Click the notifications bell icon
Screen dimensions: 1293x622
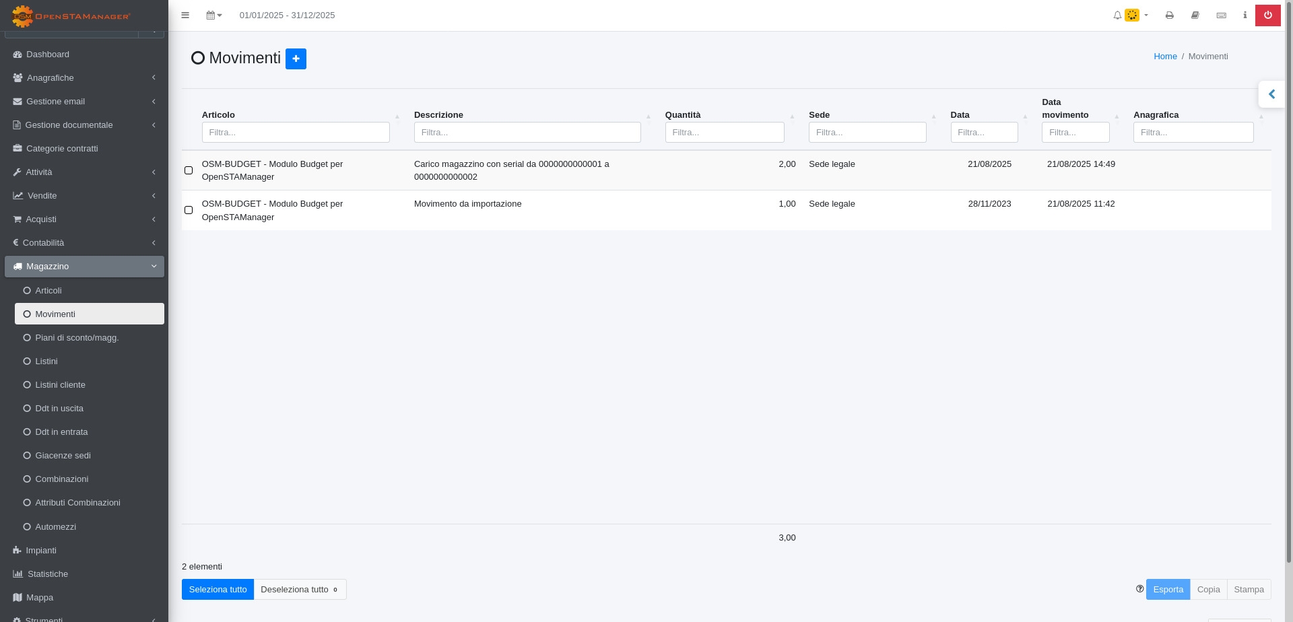1117,15
